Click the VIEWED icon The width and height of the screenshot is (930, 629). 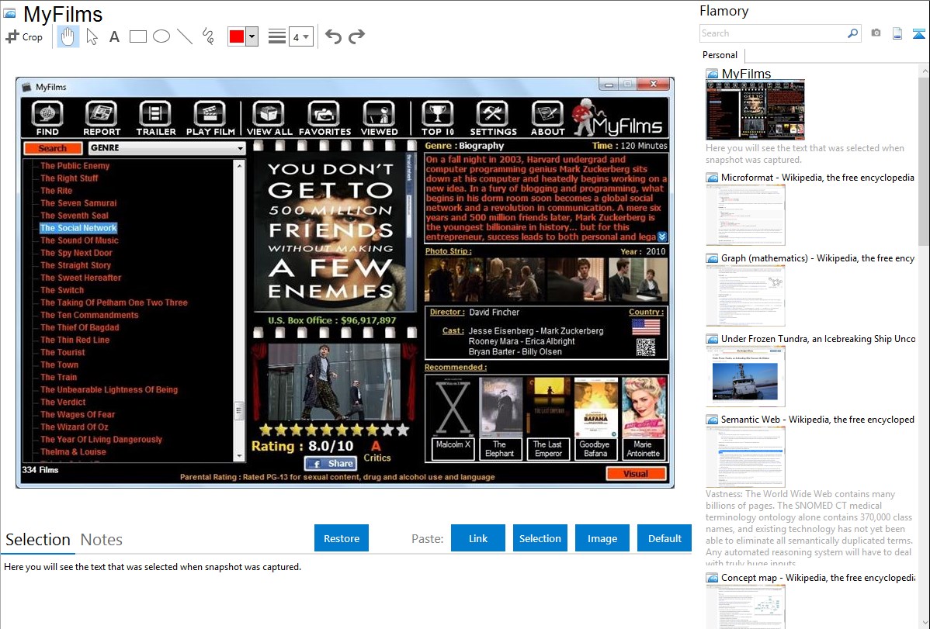pyautogui.click(x=379, y=118)
